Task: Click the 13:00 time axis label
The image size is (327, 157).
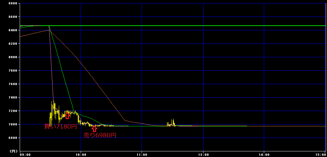Action: click(203, 155)
